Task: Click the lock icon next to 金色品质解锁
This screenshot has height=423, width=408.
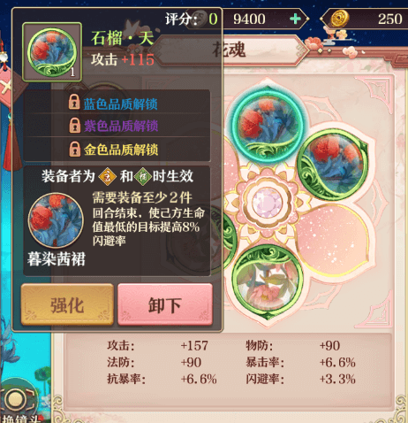Action: coord(75,149)
